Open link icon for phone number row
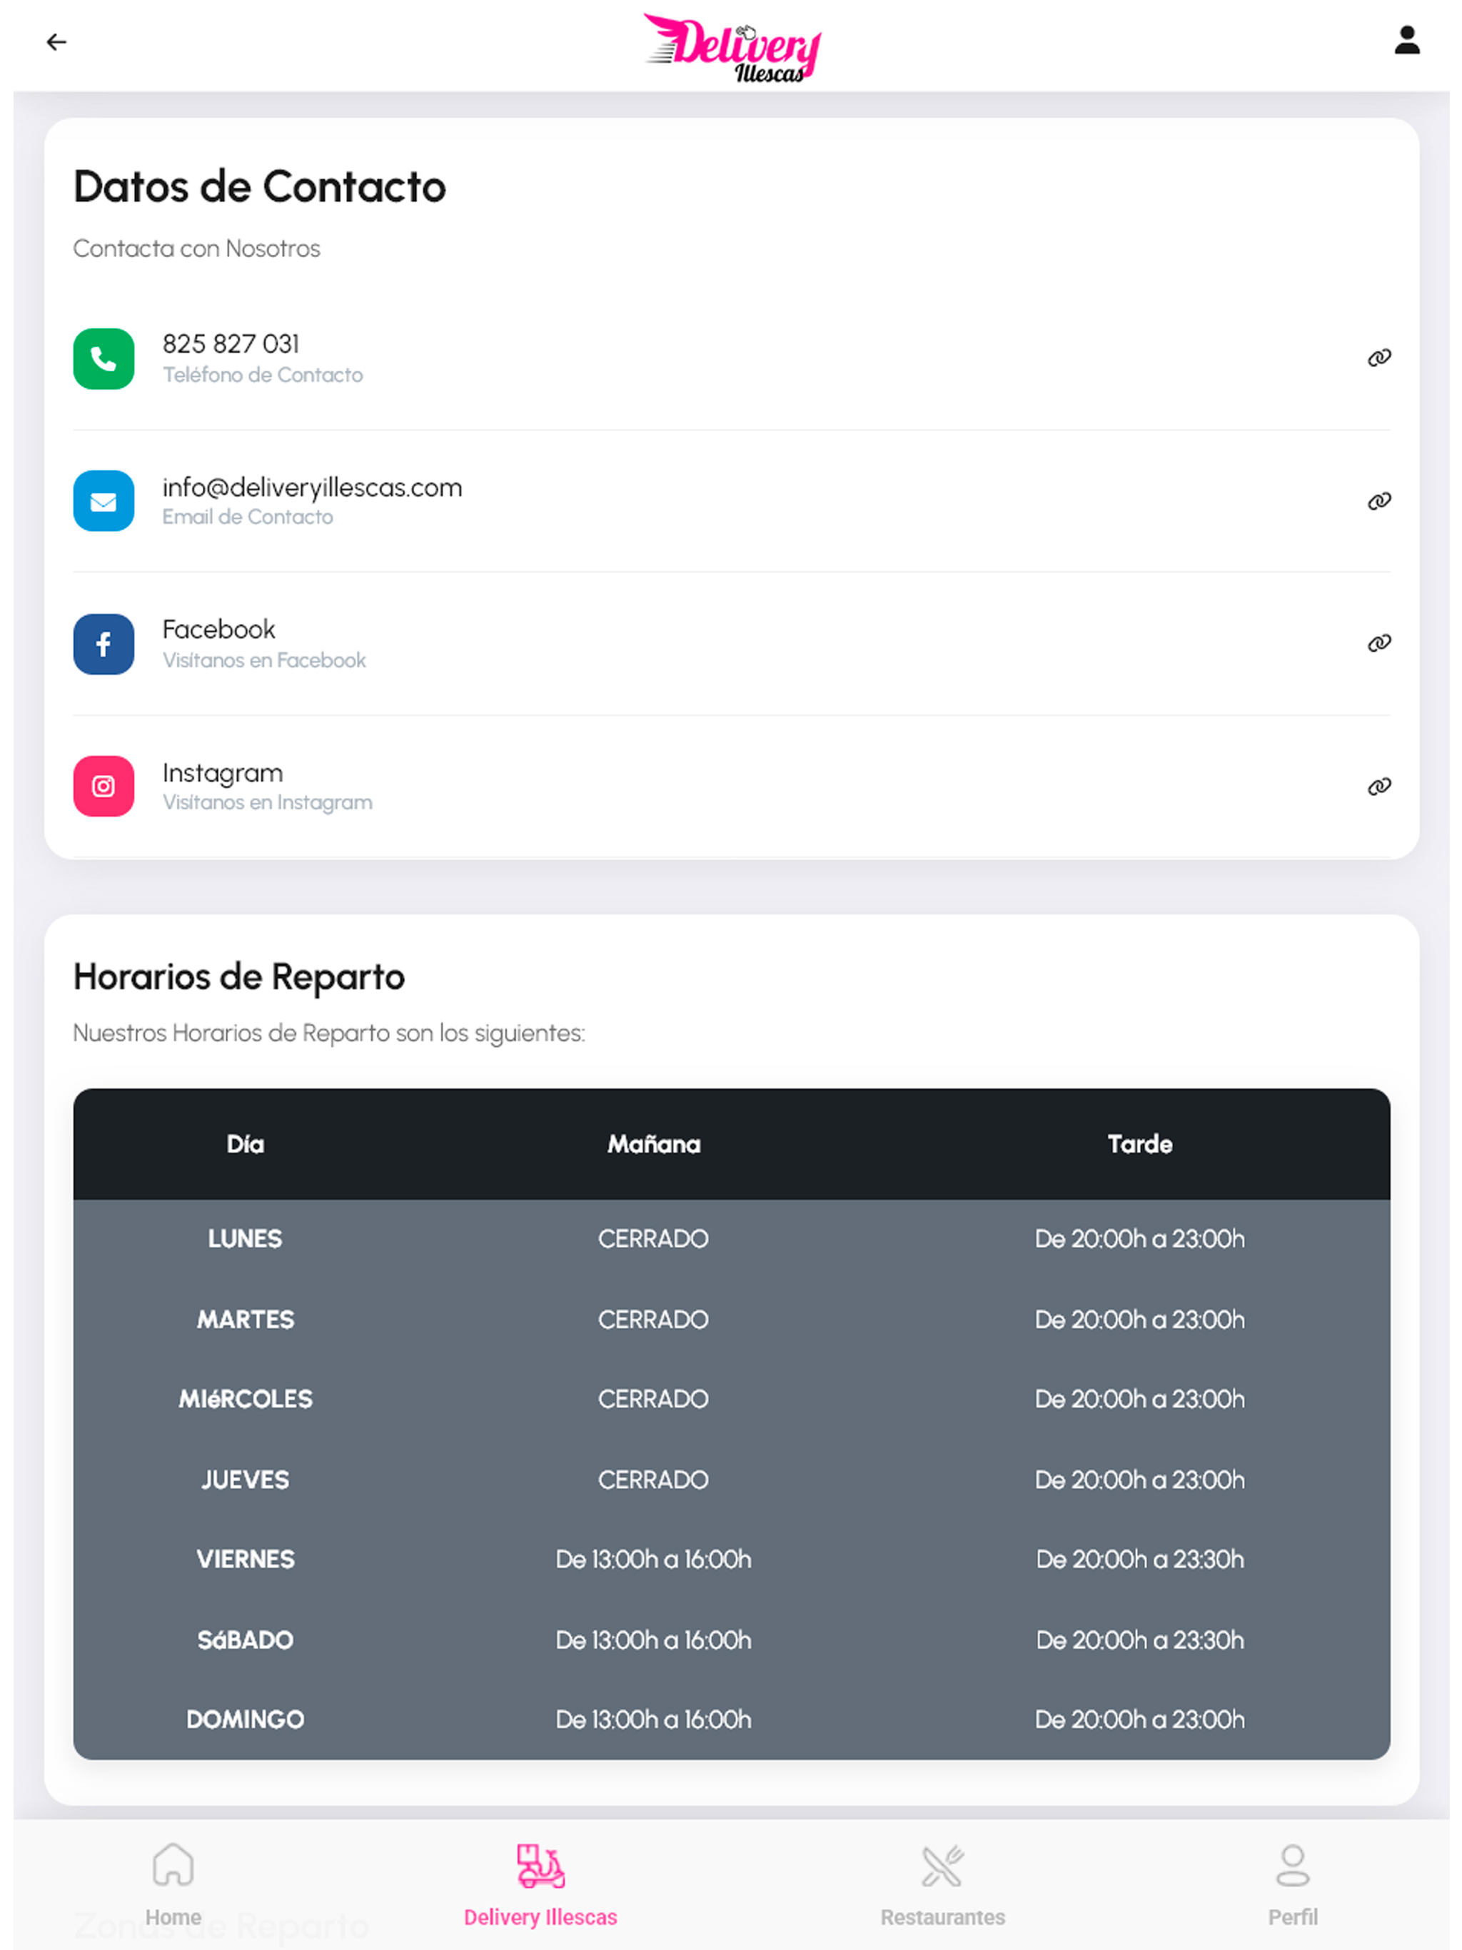 pyautogui.click(x=1379, y=358)
